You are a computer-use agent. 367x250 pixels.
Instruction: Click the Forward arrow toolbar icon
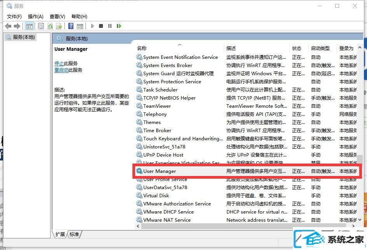tap(17, 26)
